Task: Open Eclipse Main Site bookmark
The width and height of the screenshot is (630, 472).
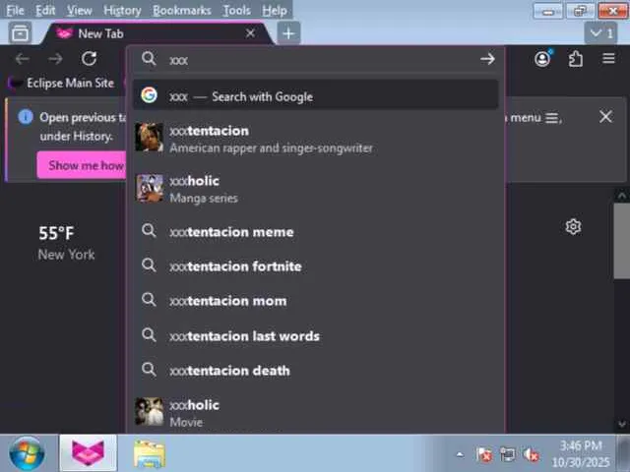Action: click(x=63, y=83)
